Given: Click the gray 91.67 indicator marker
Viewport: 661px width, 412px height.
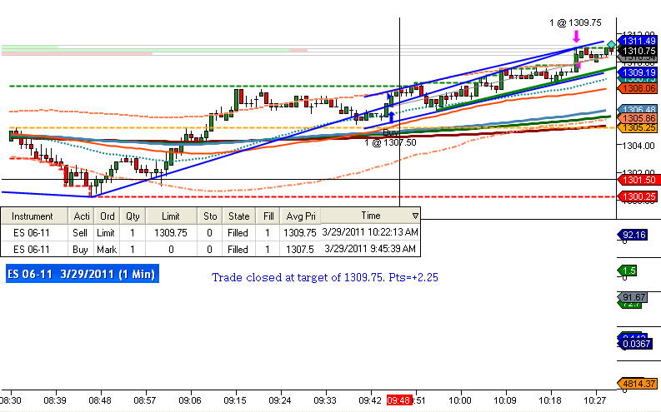Looking at the screenshot, I should 633,297.
